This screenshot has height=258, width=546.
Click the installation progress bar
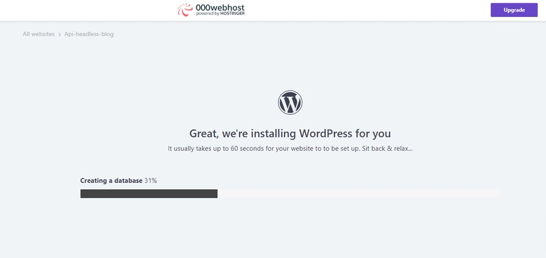(x=291, y=194)
